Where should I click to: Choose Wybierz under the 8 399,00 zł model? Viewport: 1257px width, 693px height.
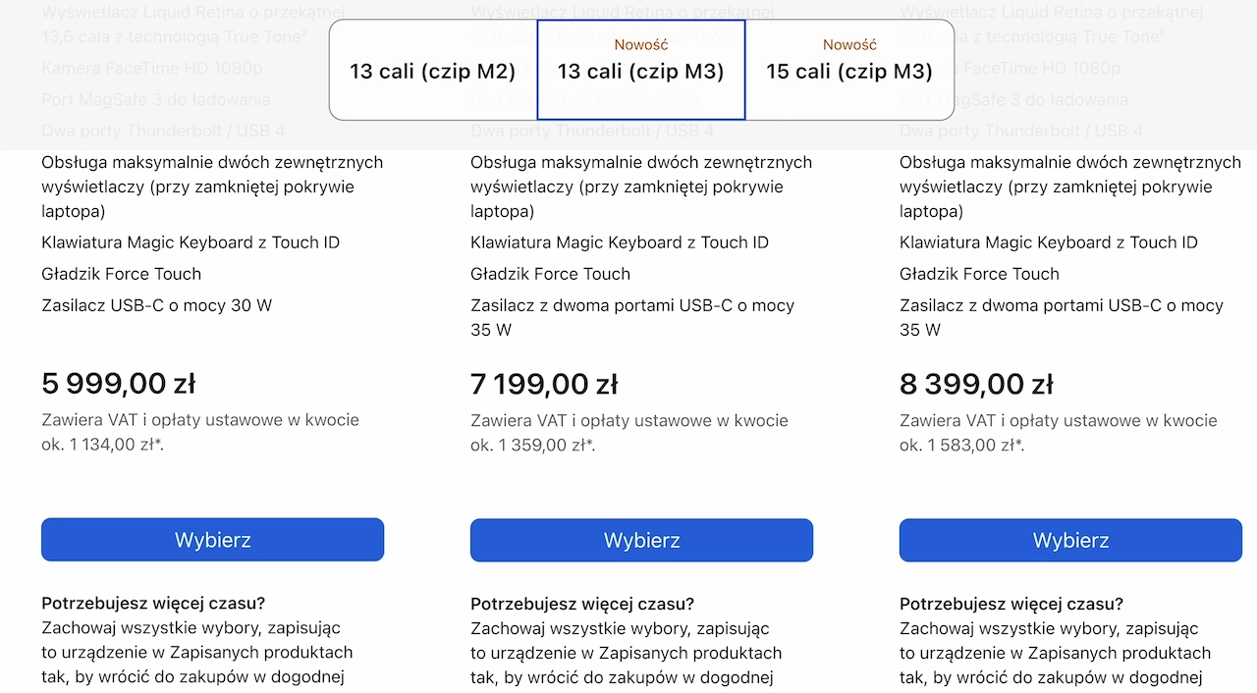pyautogui.click(x=1070, y=540)
